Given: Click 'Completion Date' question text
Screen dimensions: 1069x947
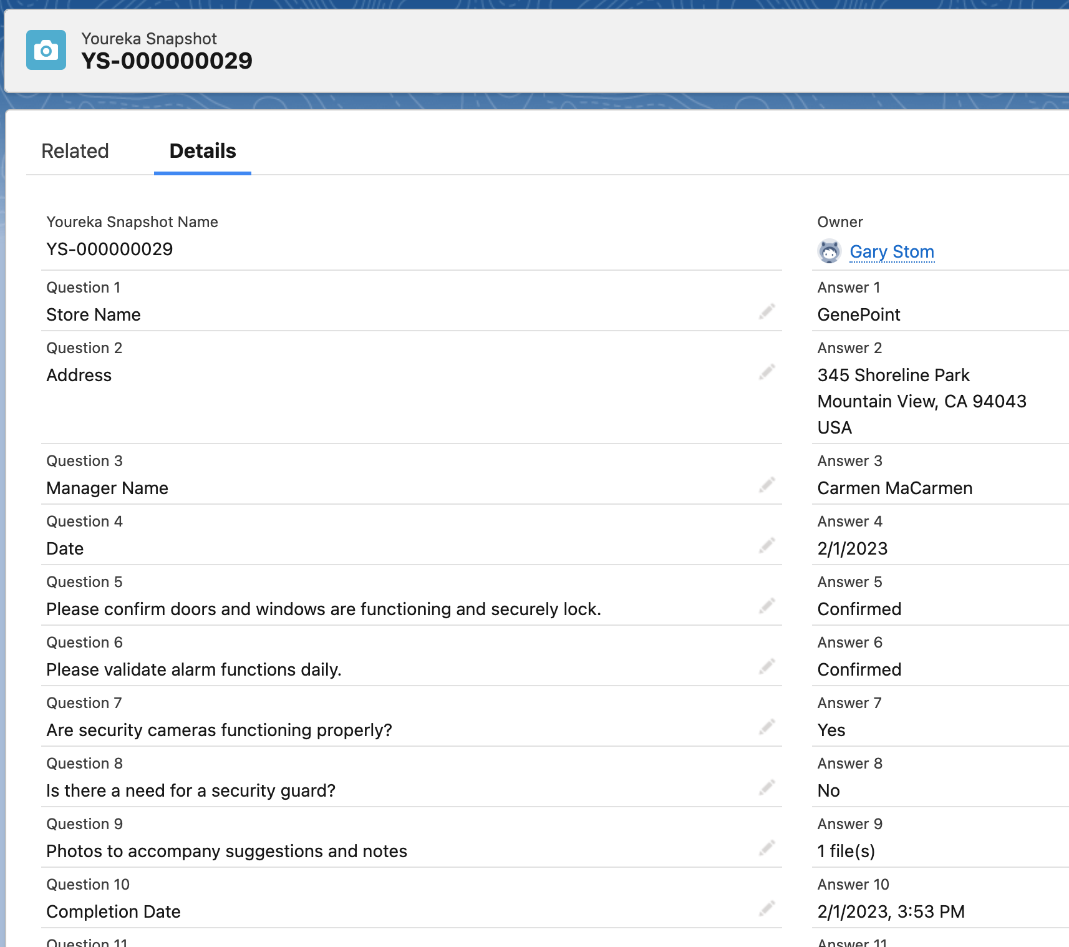Looking at the screenshot, I should pyautogui.click(x=114, y=912).
